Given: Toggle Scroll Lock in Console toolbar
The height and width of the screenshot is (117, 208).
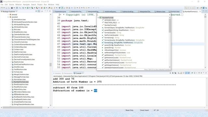Looking at the screenshot, I should [x=181, y=73].
